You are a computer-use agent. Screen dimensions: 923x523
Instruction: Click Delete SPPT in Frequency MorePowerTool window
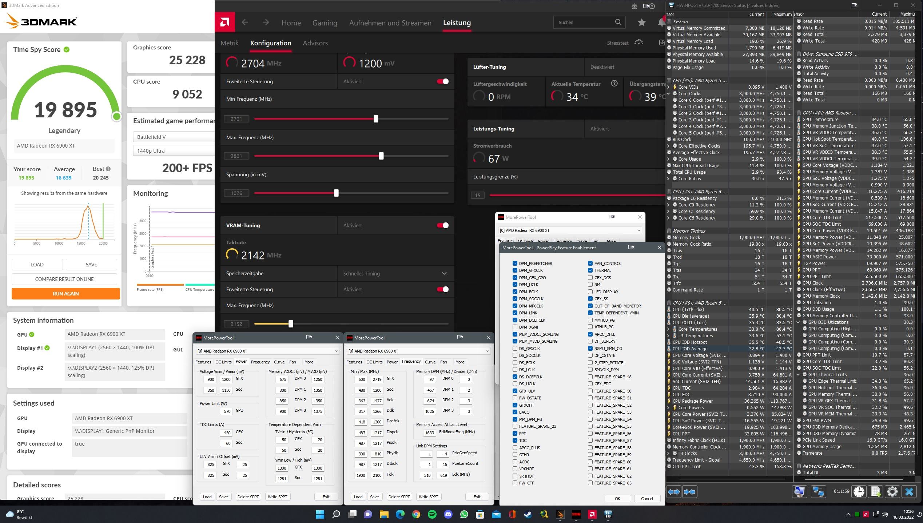click(x=399, y=496)
